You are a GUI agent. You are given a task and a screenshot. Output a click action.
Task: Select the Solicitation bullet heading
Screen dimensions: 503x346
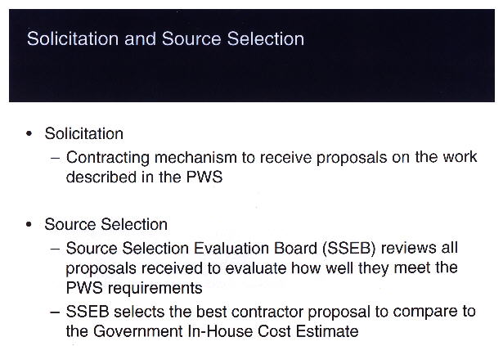click(83, 133)
